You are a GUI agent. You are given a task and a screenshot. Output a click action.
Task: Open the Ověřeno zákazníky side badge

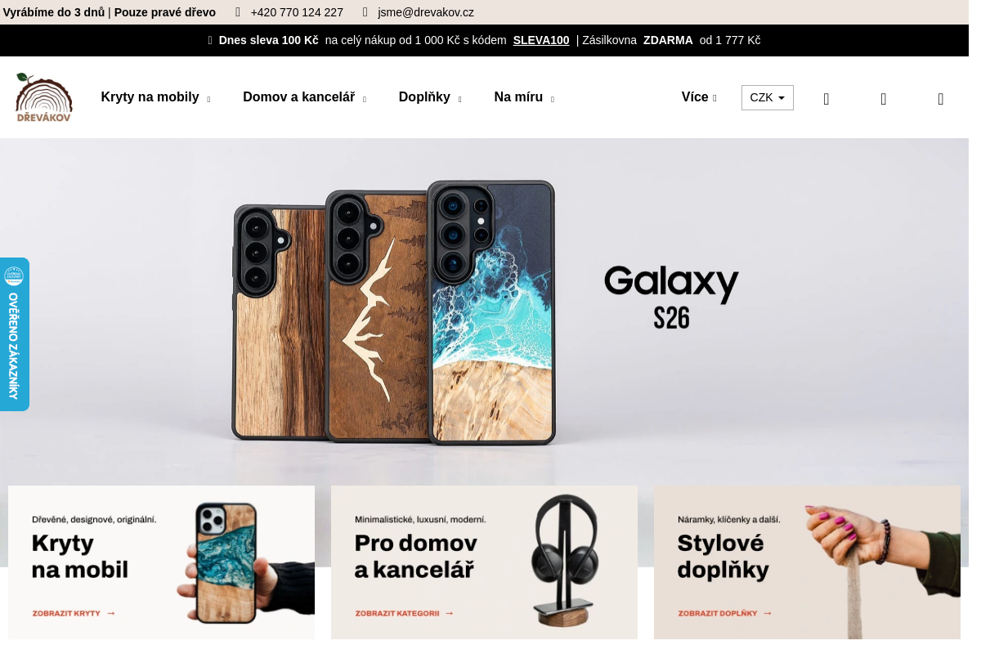(x=15, y=334)
